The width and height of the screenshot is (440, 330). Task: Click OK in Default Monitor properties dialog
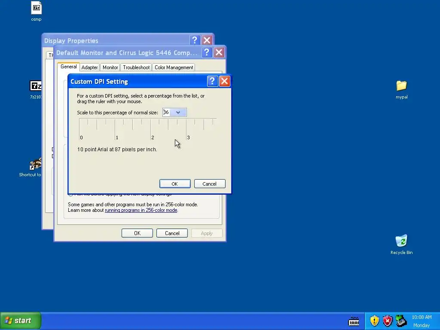(137, 233)
